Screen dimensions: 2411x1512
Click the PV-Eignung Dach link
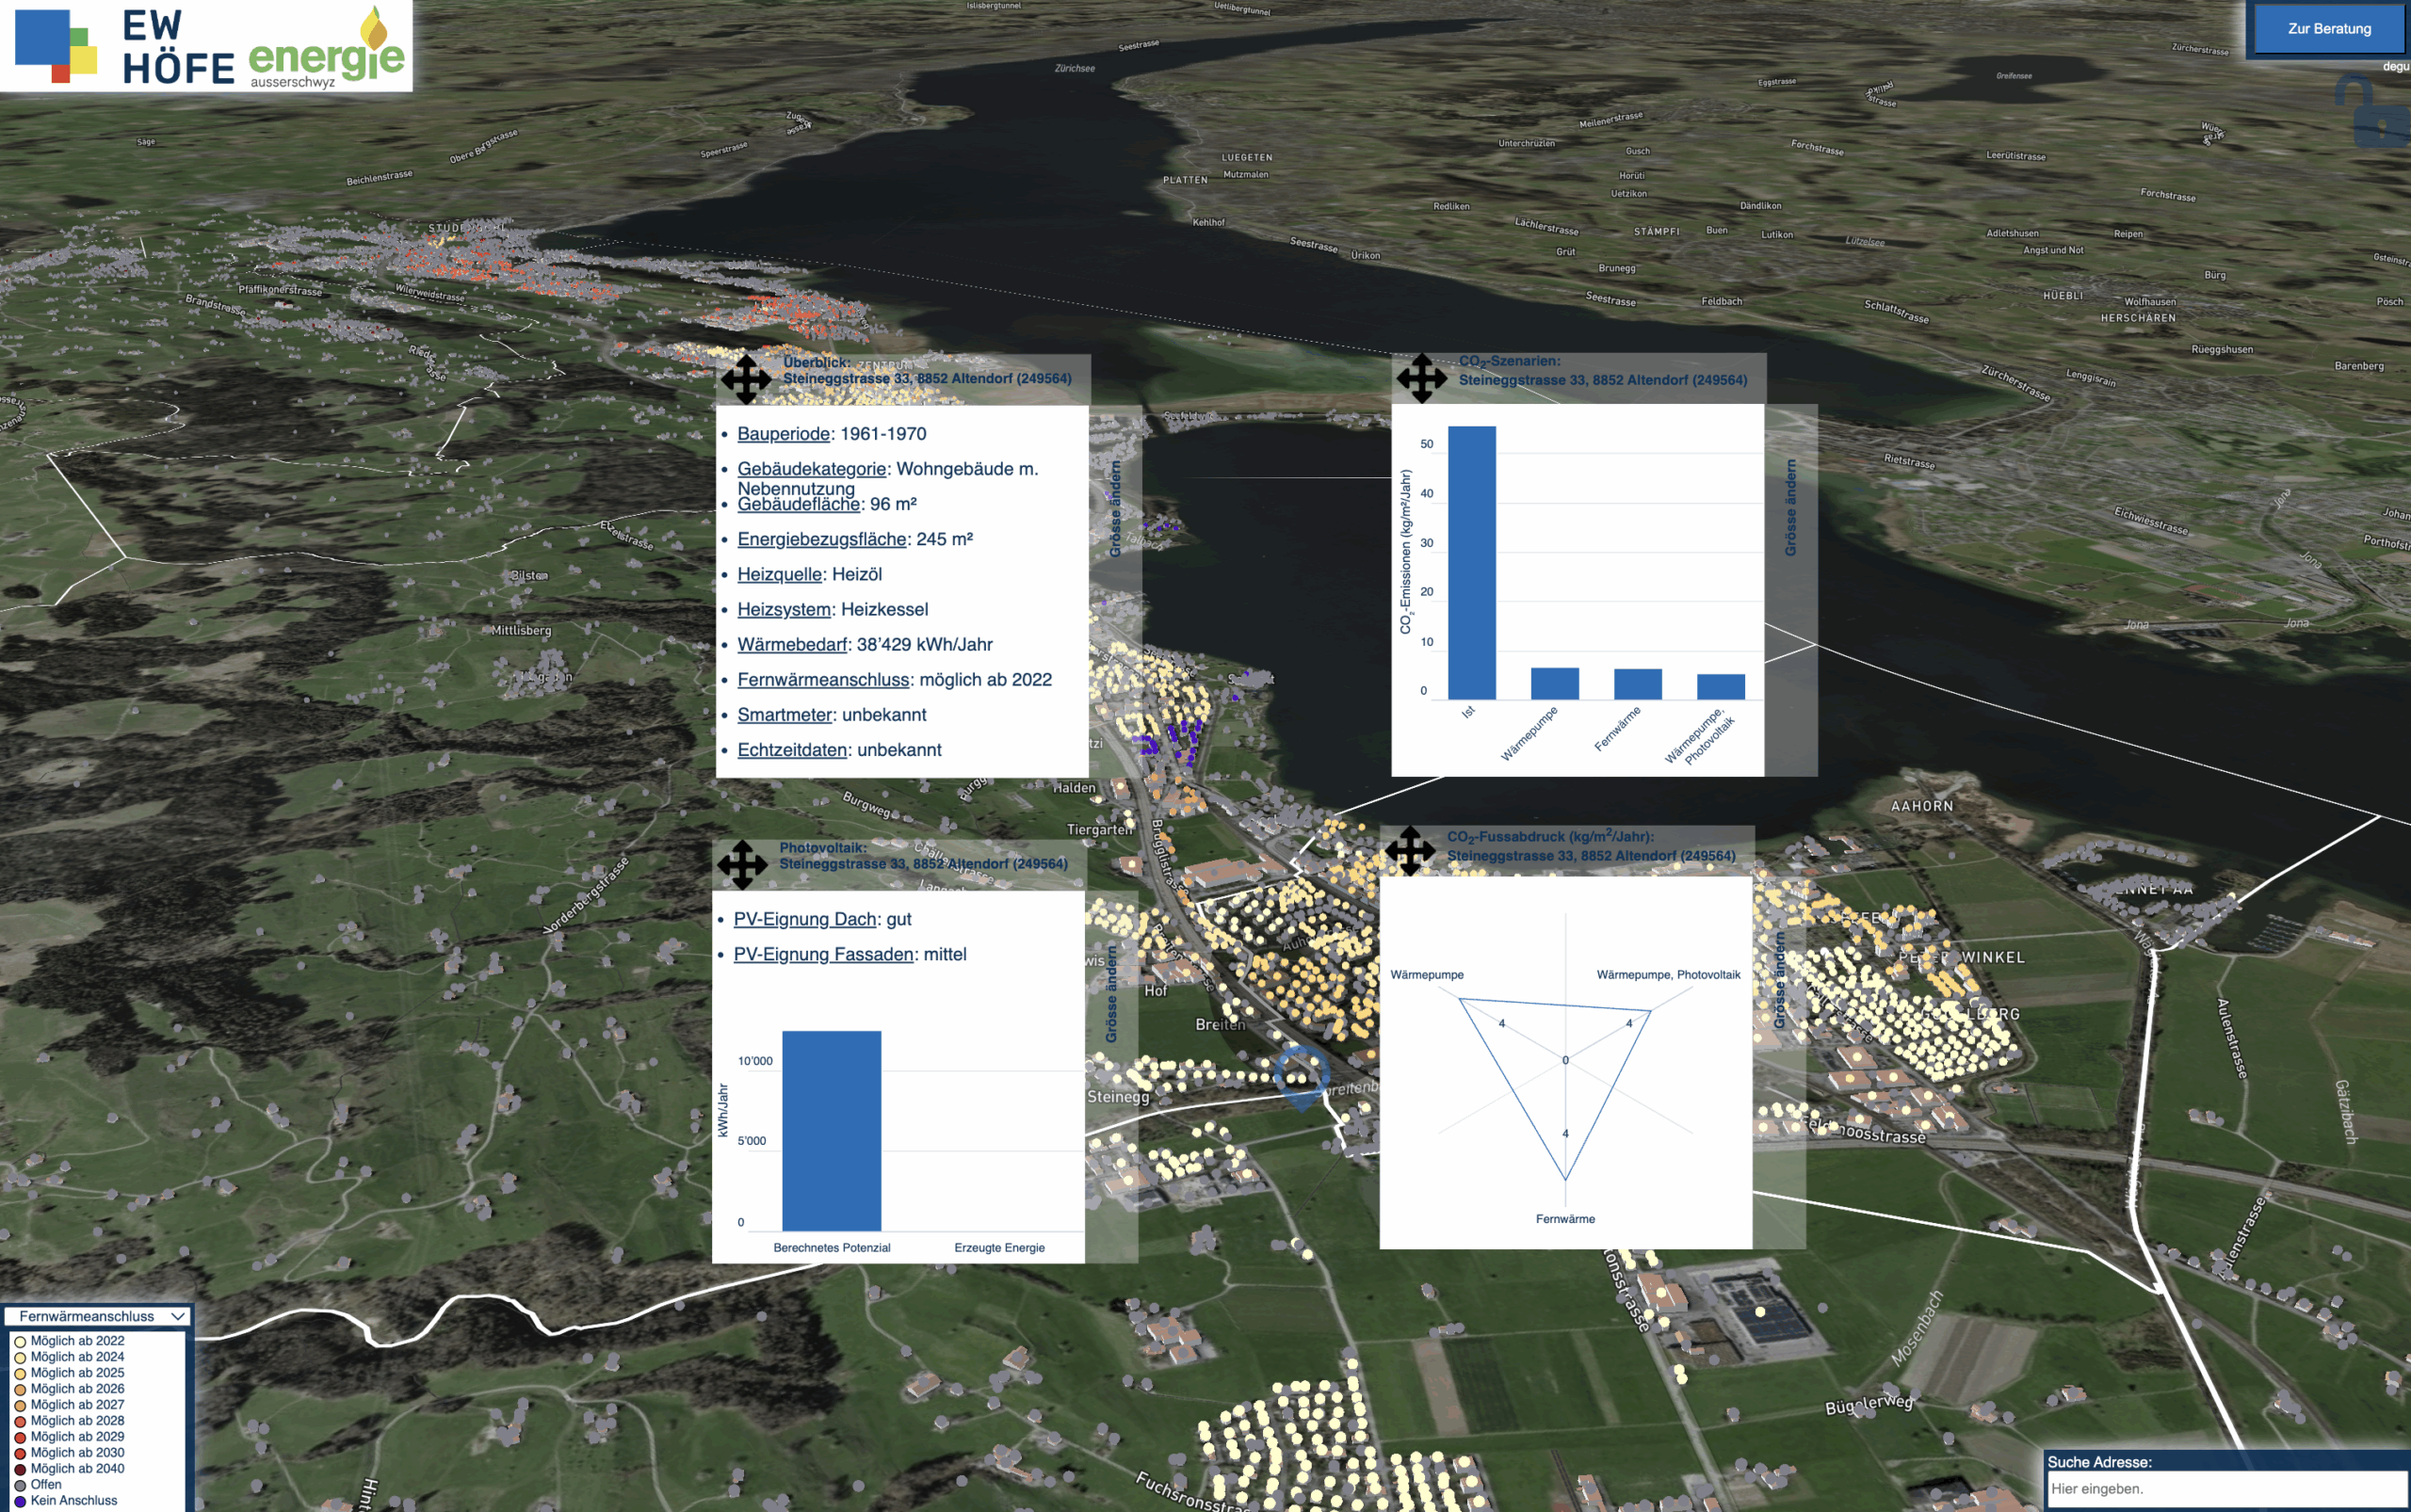804,919
